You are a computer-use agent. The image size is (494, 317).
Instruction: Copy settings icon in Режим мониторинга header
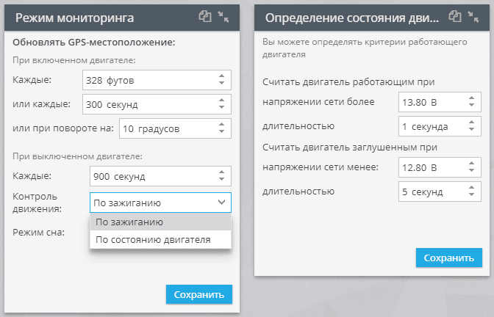205,16
